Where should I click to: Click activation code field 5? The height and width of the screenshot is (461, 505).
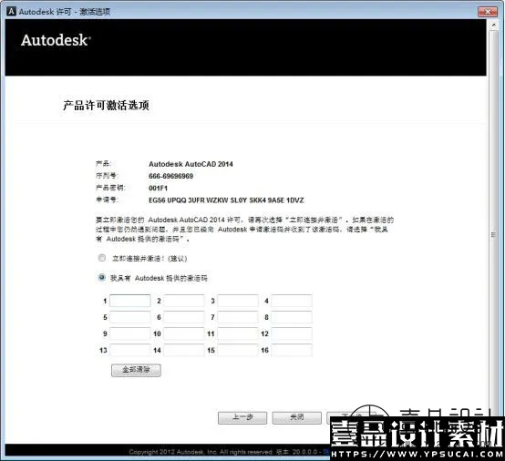(x=130, y=317)
